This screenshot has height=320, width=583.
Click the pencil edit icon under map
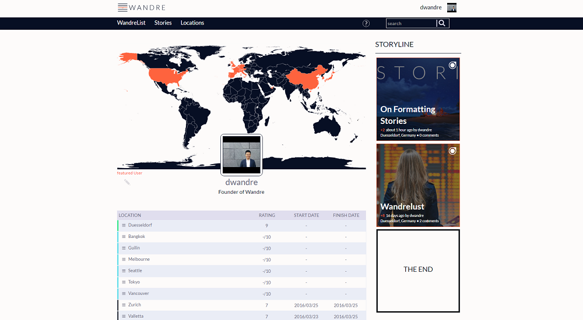pyautogui.click(x=127, y=182)
